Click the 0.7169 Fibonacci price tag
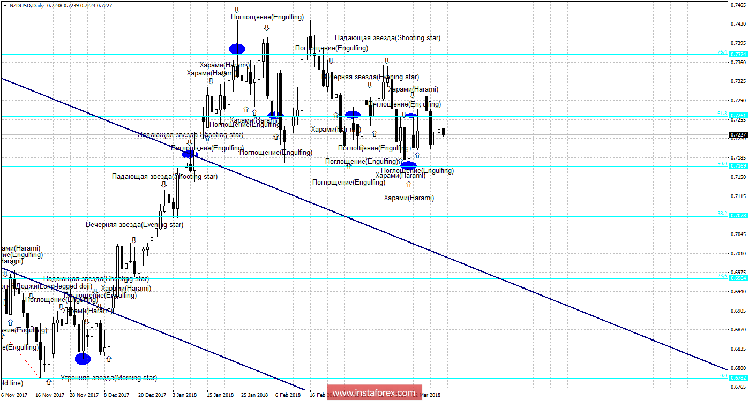 (739, 166)
